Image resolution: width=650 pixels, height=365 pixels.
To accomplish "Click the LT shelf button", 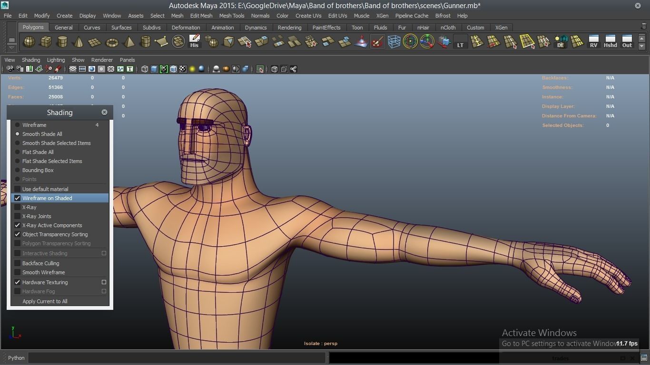I will point(460,42).
